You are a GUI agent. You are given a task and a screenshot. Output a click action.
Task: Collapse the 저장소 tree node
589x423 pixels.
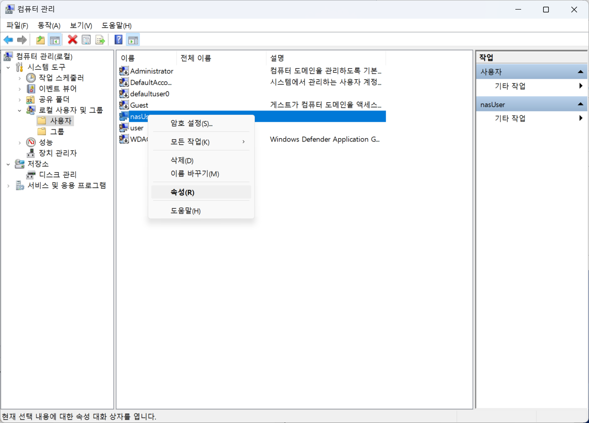click(x=8, y=164)
